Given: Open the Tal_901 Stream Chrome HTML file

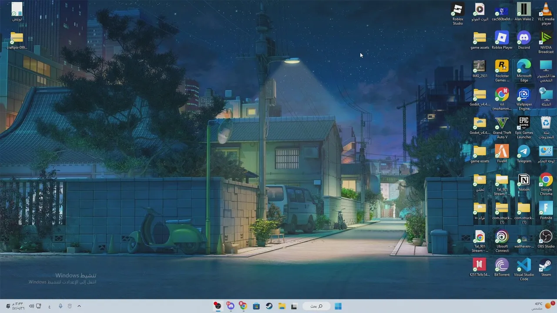Looking at the screenshot, I should pos(480,242).
